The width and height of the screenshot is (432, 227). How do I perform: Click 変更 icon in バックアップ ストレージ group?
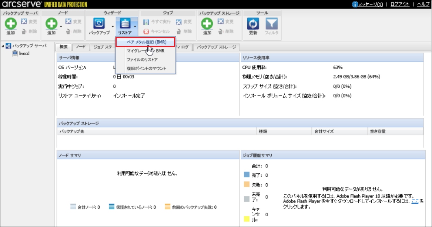point(220,21)
